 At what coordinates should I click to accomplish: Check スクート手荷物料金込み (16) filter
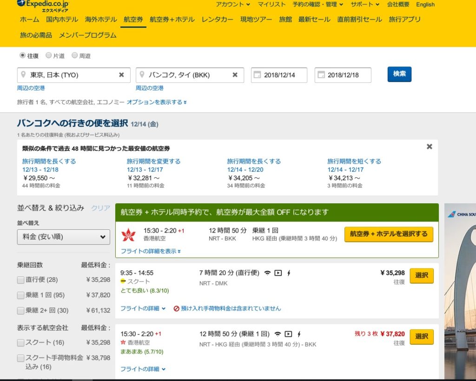coord(20,358)
